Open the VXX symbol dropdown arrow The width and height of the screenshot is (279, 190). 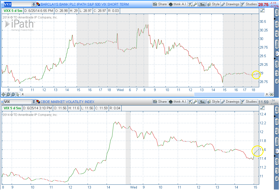pyautogui.click(x=34, y=4)
